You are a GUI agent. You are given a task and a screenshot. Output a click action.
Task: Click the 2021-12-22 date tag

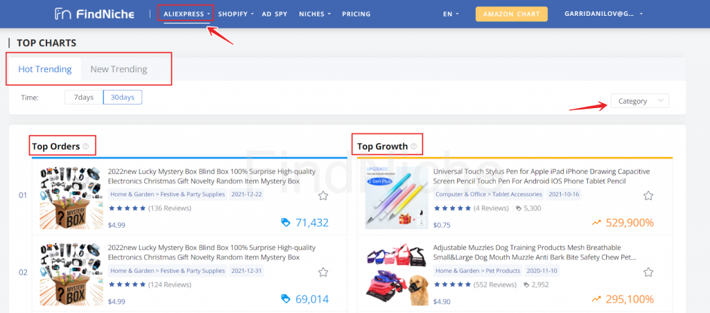point(246,195)
